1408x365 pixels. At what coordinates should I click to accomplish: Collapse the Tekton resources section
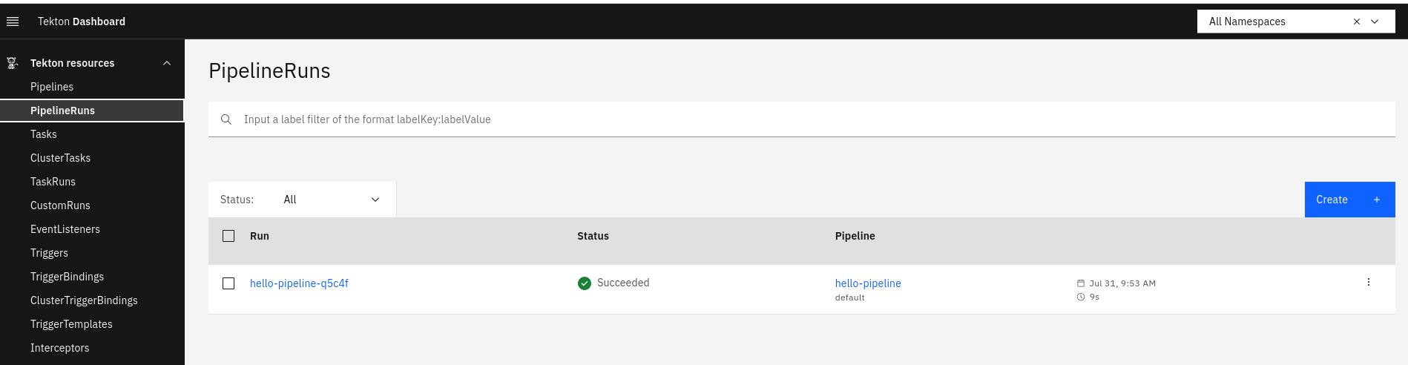(x=167, y=63)
